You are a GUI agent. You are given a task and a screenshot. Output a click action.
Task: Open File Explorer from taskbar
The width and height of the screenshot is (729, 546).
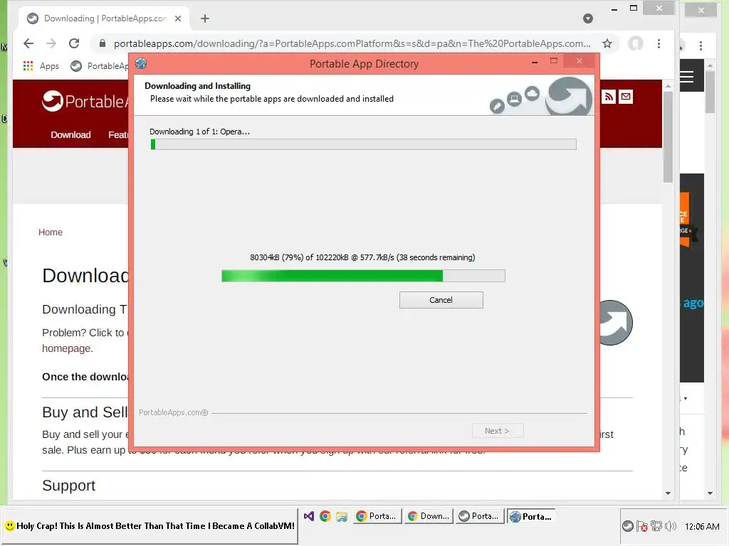(x=342, y=516)
